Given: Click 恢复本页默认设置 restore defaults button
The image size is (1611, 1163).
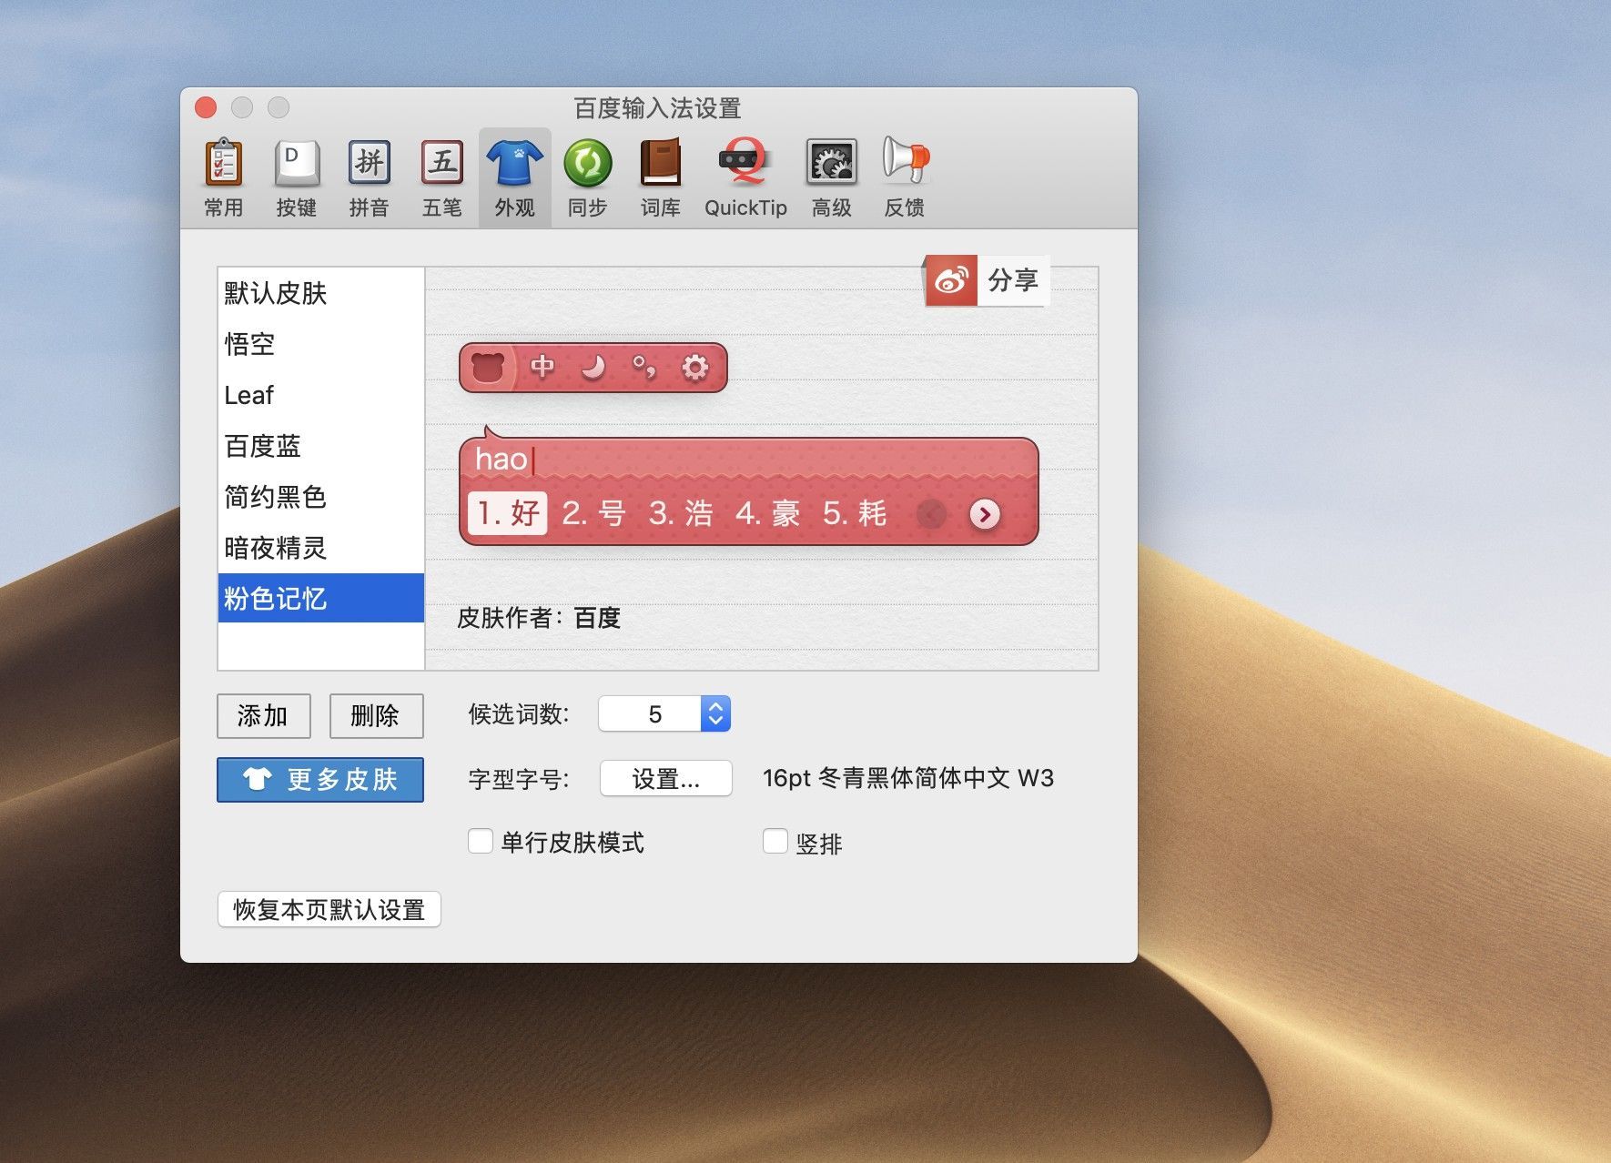Looking at the screenshot, I should (x=329, y=909).
